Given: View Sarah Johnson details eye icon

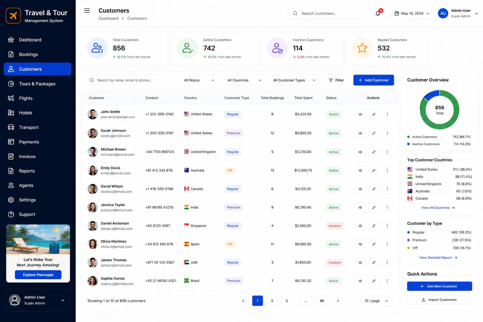Looking at the screenshot, I should tap(360, 133).
